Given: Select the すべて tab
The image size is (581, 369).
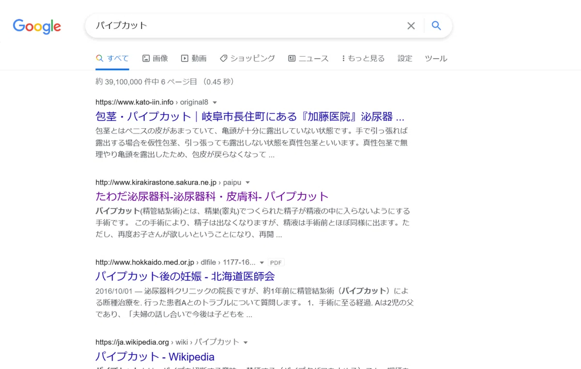Looking at the screenshot, I should (x=112, y=59).
